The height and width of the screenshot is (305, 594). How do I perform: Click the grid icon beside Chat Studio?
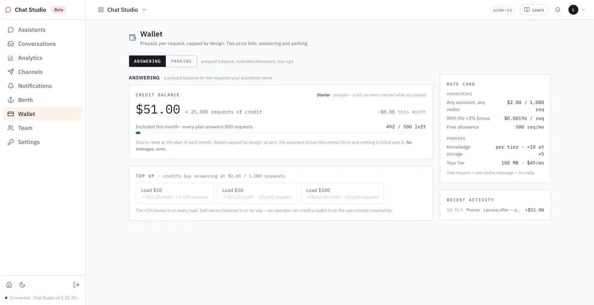(101, 10)
